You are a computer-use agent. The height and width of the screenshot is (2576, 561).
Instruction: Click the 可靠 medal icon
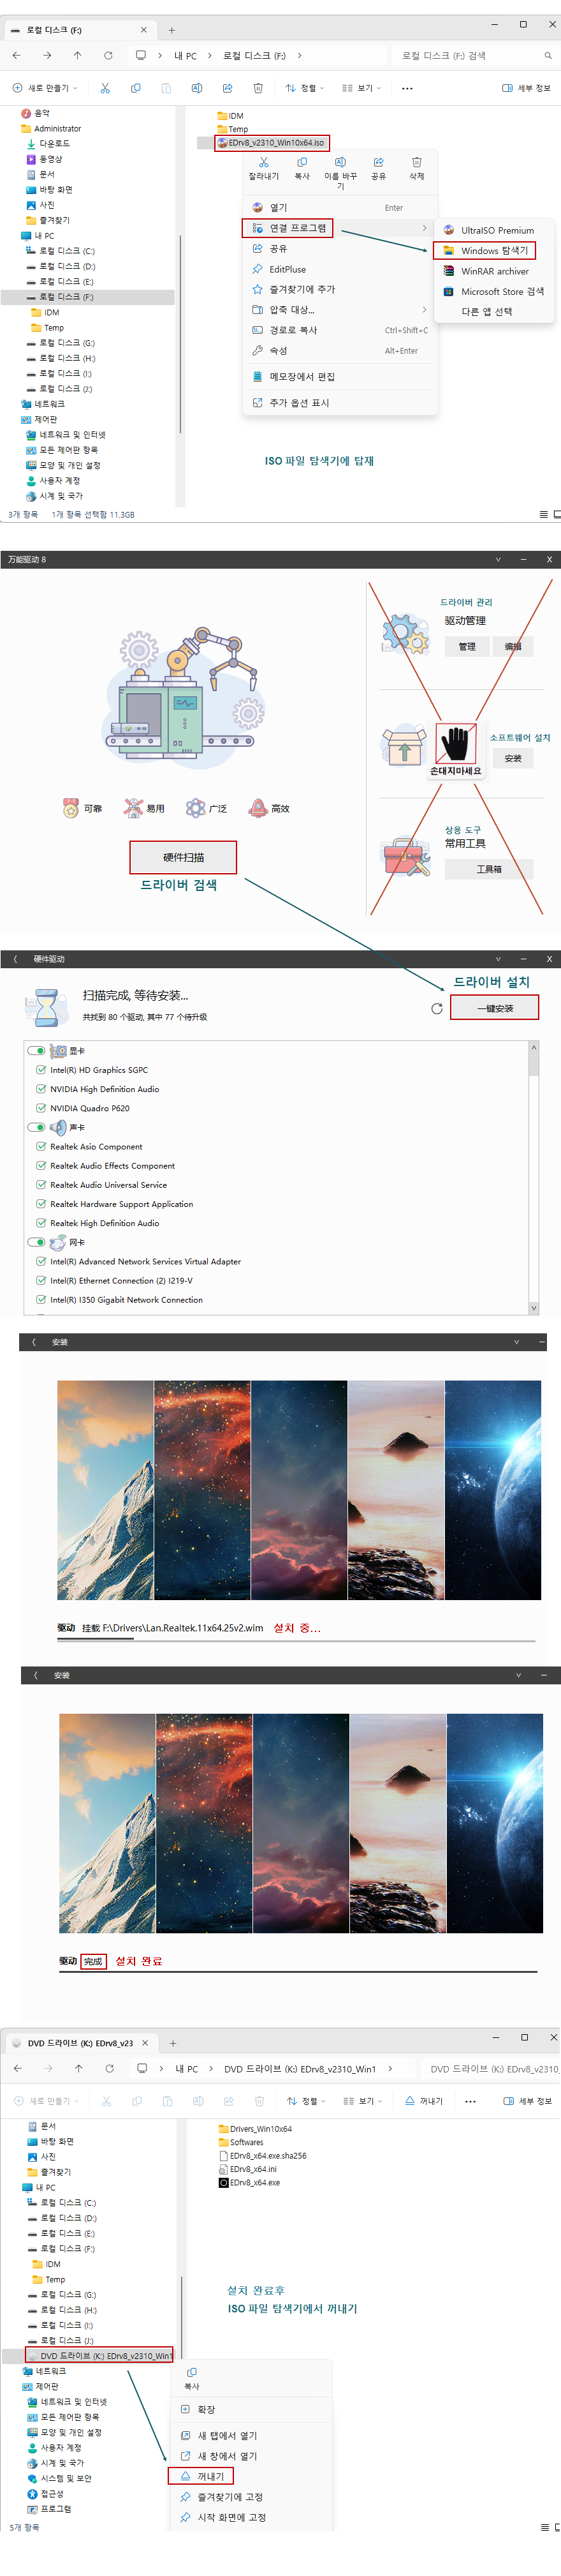point(71,808)
